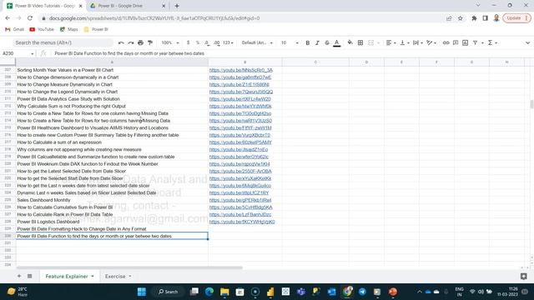Open the fill color picker

[x=350, y=42]
